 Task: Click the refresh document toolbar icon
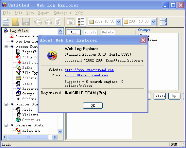coord(58,22)
